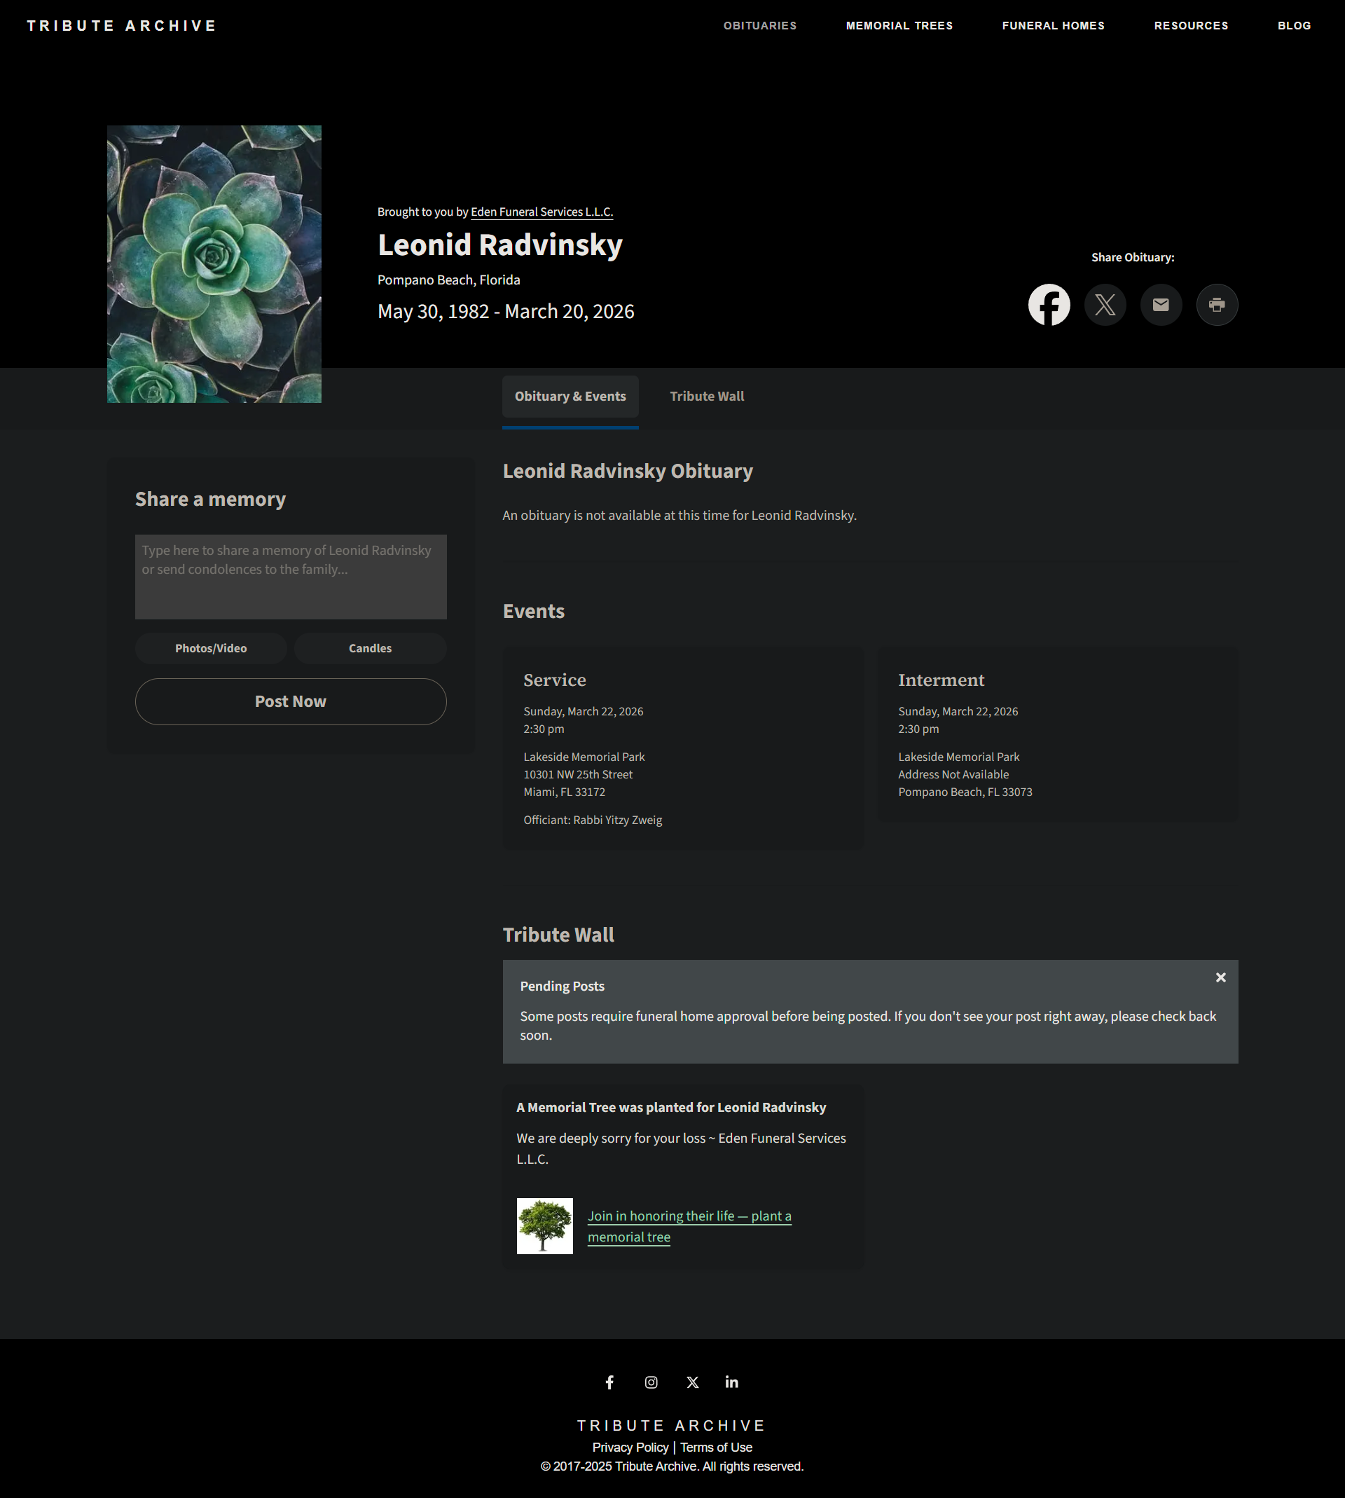Open the Funeral Homes navigation item
1345x1498 pixels.
1053,26
